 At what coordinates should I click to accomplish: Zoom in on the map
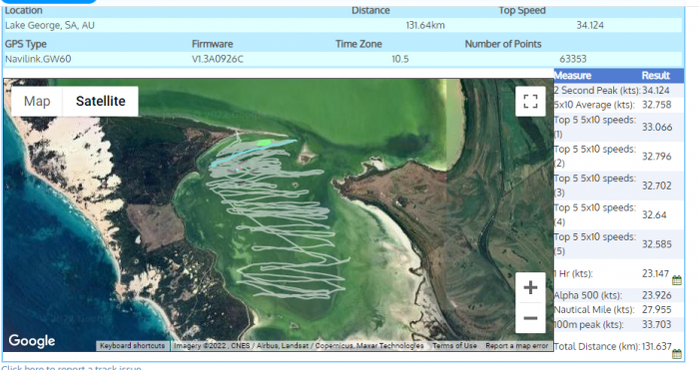click(530, 287)
